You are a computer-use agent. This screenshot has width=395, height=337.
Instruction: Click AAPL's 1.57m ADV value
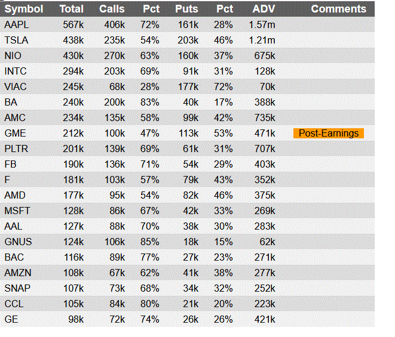point(262,24)
